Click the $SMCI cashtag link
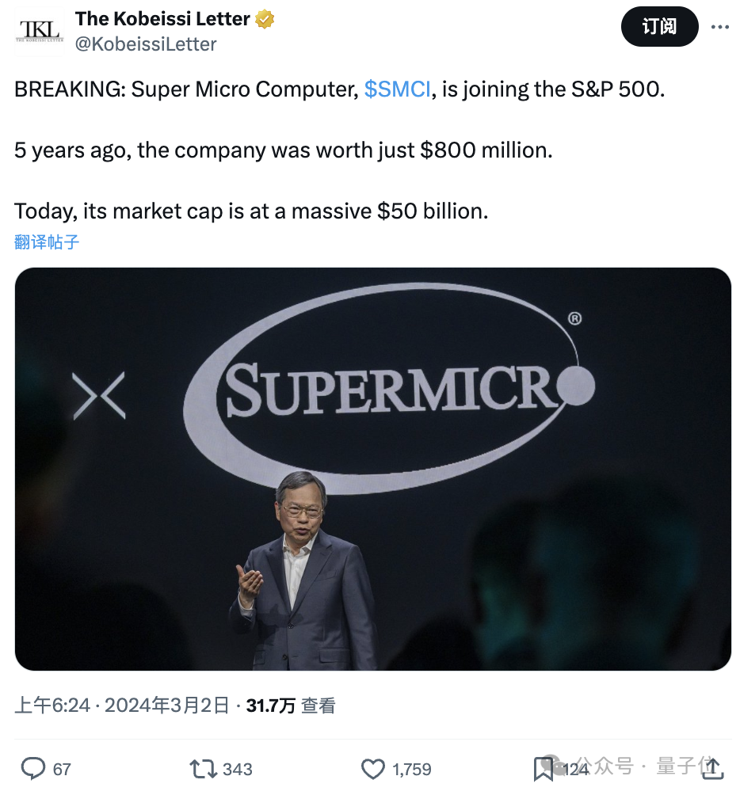Viewport: 740px width, 795px height. coord(397,89)
